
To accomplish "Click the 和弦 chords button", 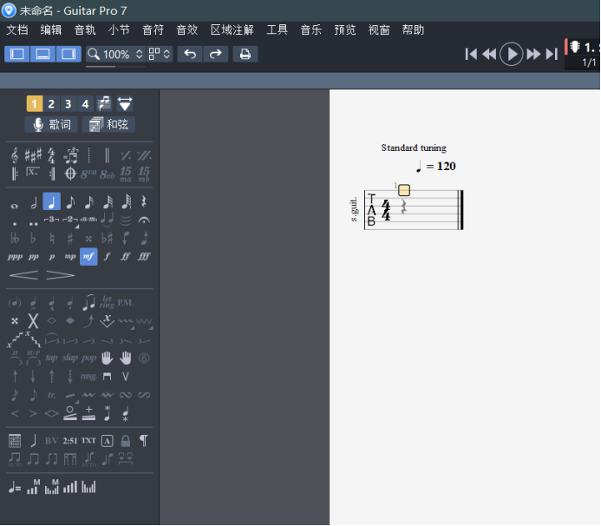I will pos(108,124).
